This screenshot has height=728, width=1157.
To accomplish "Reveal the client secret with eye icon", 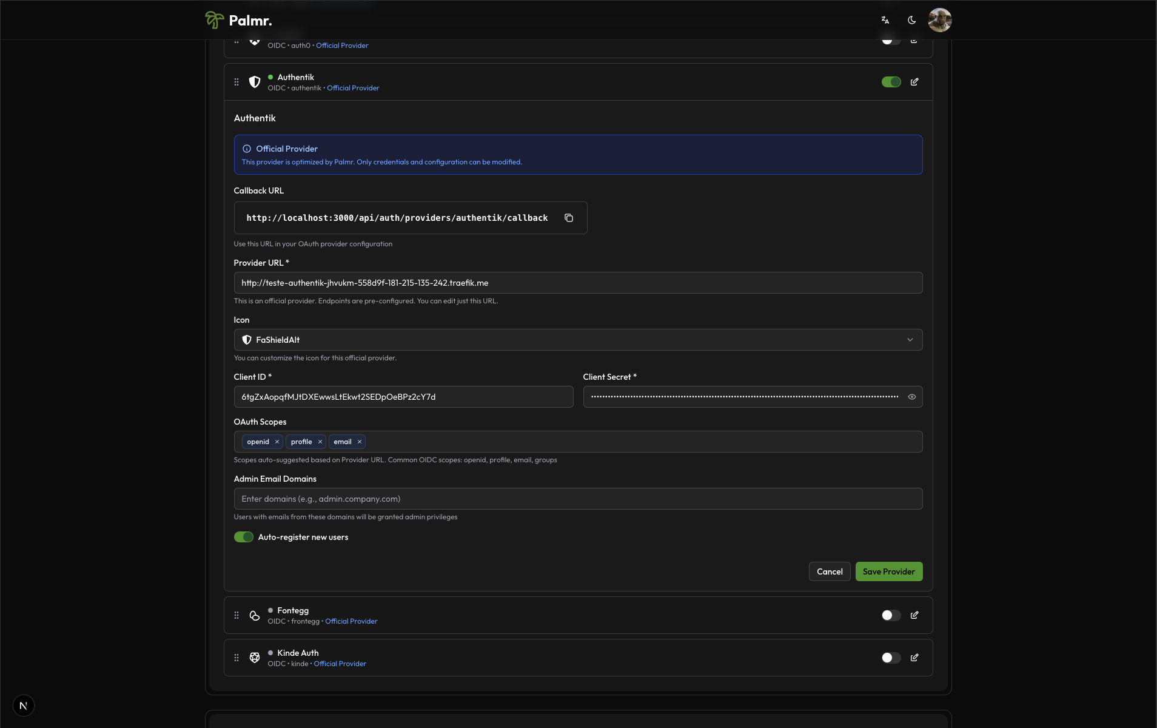I will tap(911, 397).
